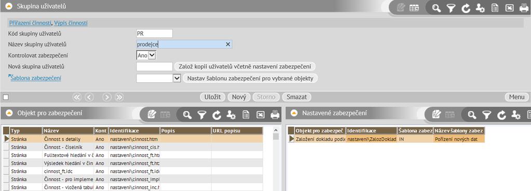531x191 pixels.
Task: Collapse the Nastavené zabezpečení panel
Action: coord(294,113)
